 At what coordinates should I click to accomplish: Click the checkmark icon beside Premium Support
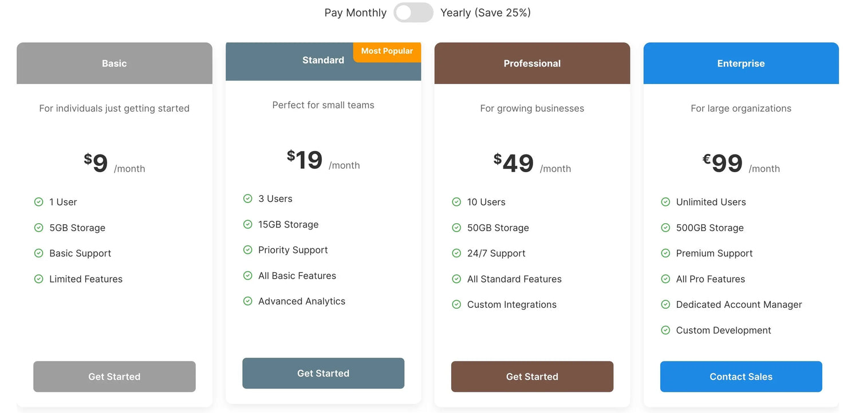click(665, 253)
